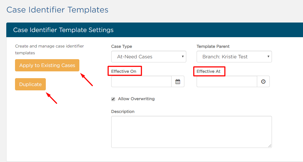Screen dimensions: 303x162
Task: Click the Apply to Existing Cases button
Action: 47,65
